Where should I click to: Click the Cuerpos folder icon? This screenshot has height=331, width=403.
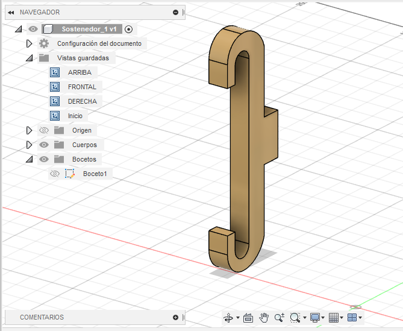point(59,145)
